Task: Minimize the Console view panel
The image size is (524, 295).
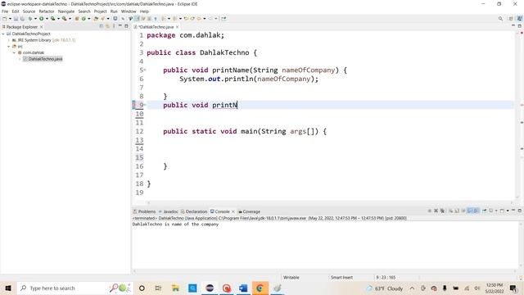Action: pos(513,211)
